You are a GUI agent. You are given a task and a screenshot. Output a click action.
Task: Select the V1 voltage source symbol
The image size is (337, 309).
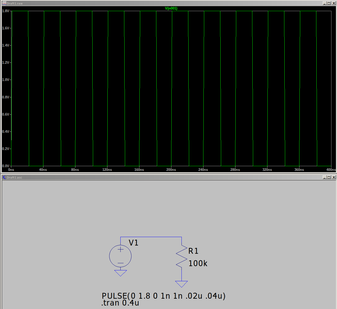(x=120, y=256)
